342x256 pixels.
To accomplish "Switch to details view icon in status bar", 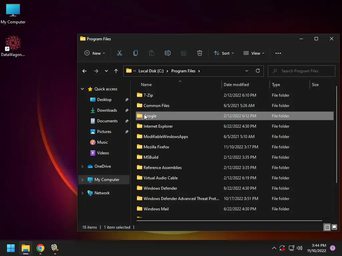I will [x=327, y=227].
